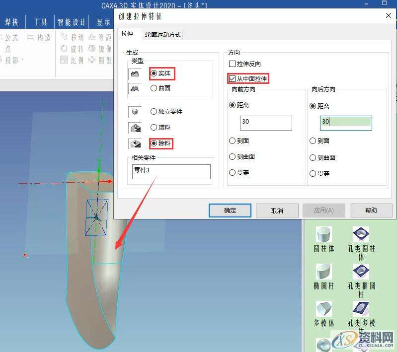The height and width of the screenshot is (352, 397).
Task: Select the 曲面 (surface) type radio button
Action: 154,88
